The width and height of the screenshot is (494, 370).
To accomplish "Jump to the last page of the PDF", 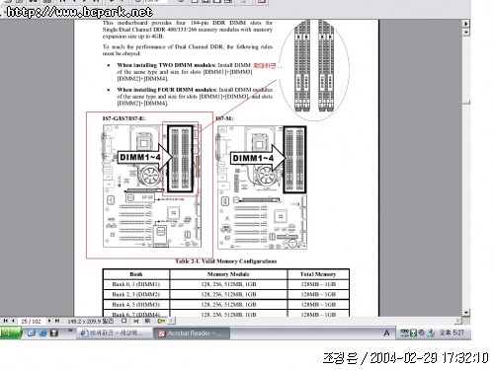I will 57,321.
